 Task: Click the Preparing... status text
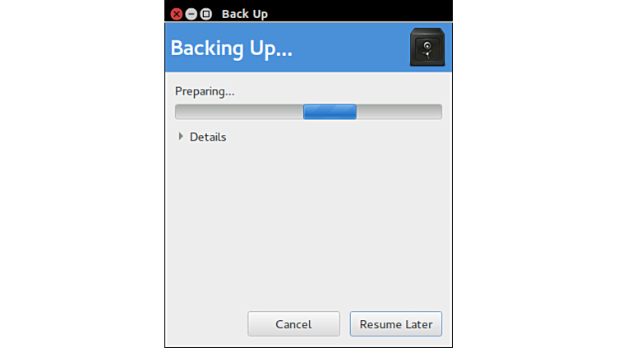[x=205, y=91]
